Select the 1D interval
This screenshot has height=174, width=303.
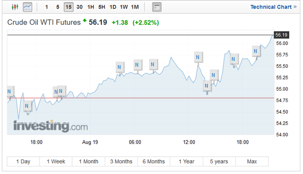(x=113, y=7)
